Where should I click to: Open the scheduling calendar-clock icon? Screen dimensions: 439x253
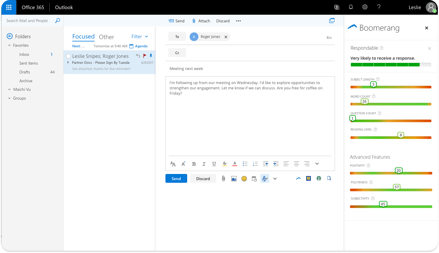(254, 179)
